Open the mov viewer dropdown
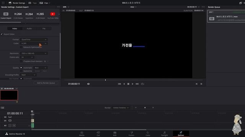This screenshot has width=245, height=137. [x=134, y=7]
